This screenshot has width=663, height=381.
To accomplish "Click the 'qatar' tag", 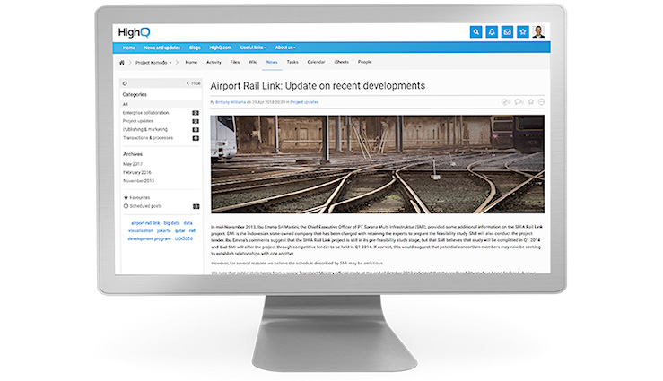I will click(180, 231).
